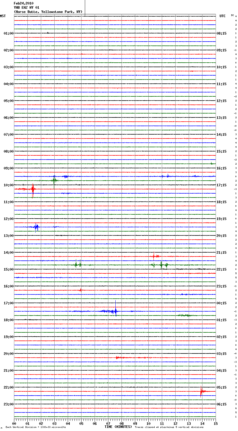Select the 09:00 MST row label

click(x=9, y=168)
